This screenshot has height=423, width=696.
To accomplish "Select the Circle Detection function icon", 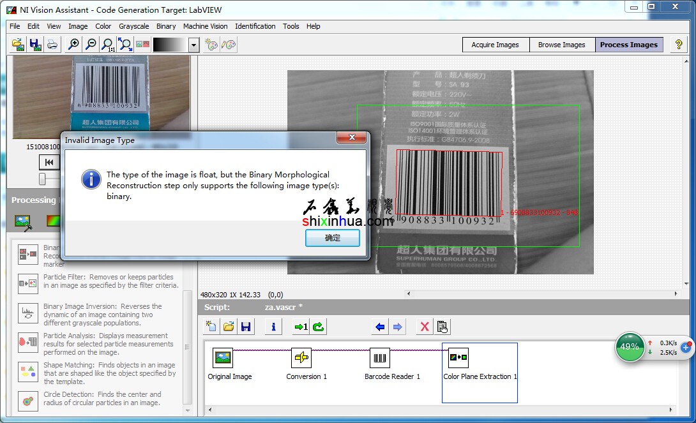I will [27, 401].
